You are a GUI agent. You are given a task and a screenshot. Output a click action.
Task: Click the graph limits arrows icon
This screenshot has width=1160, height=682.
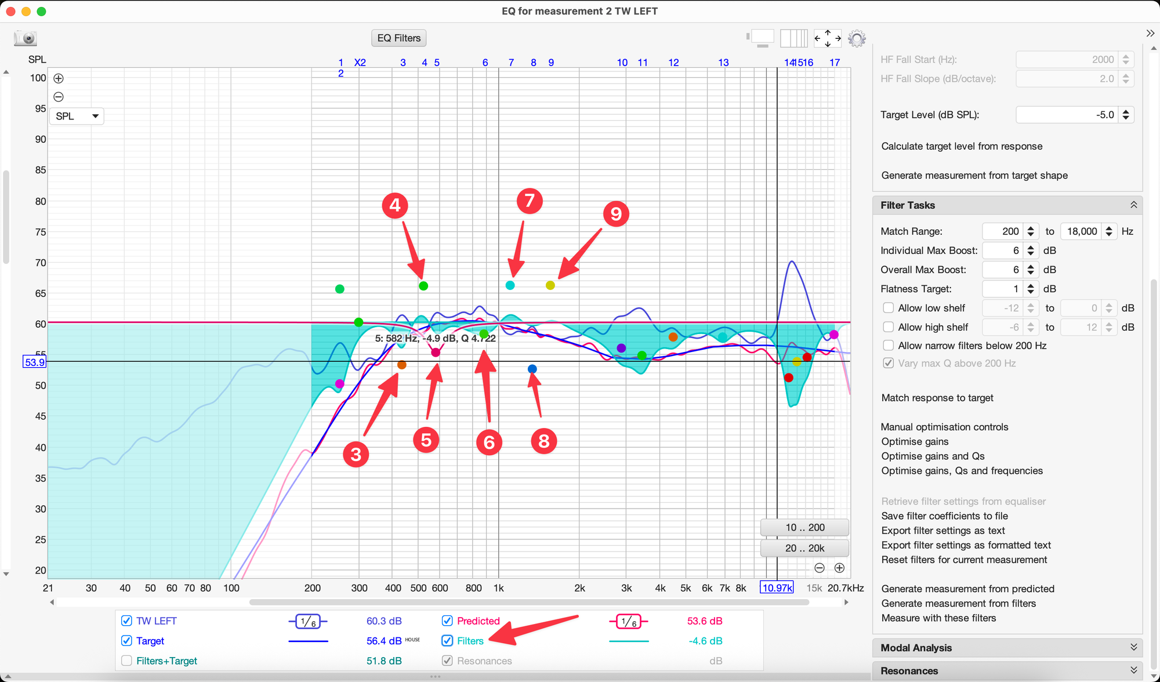click(827, 38)
